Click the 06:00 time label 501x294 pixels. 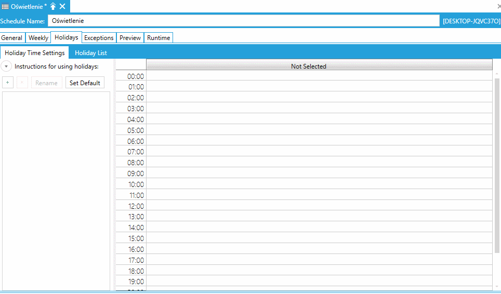coord(136,141)
